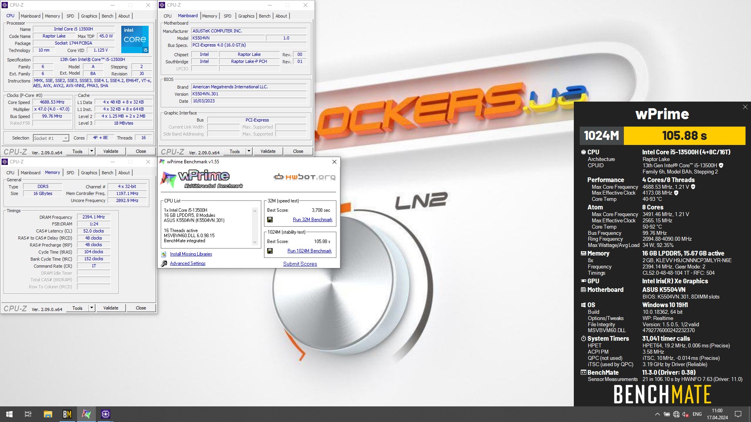Click the Core Speed value 4688.53 MHz
Image resolution: width=751 pixels, height=422 pixels.
point(52,102)
